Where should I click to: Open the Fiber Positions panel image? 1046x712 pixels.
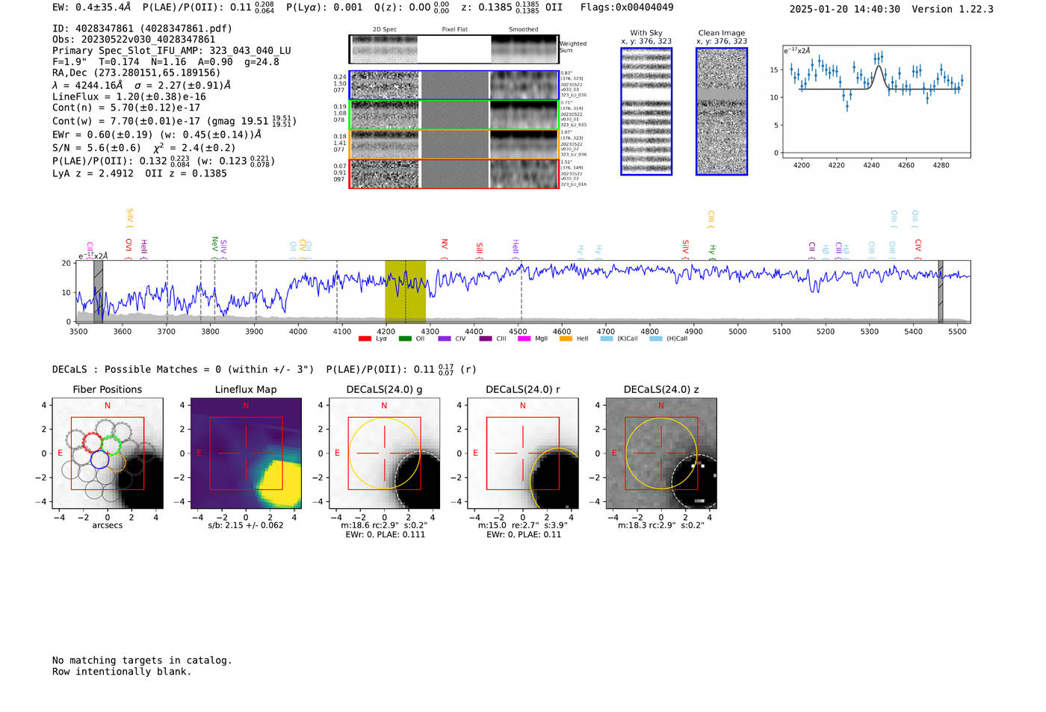(x=108, y=453)
